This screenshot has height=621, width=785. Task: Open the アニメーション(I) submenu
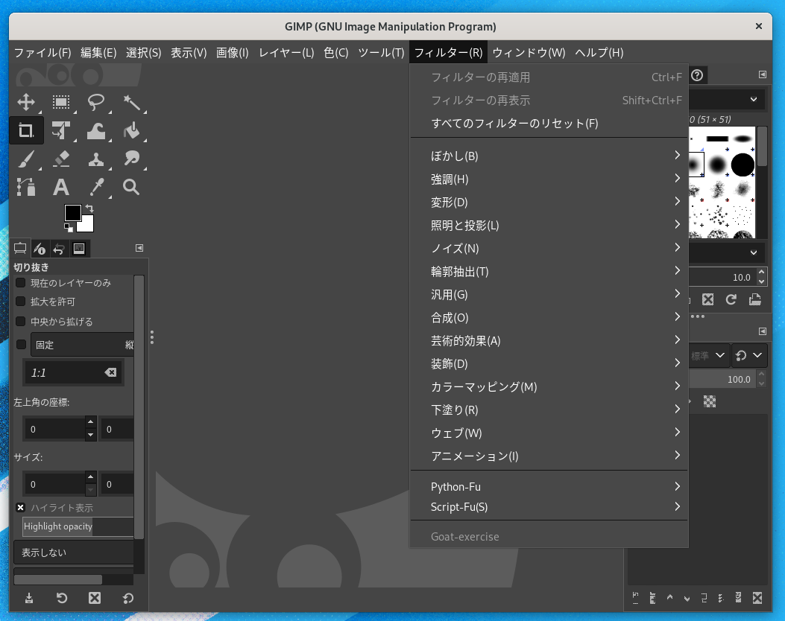click(549, 456)
